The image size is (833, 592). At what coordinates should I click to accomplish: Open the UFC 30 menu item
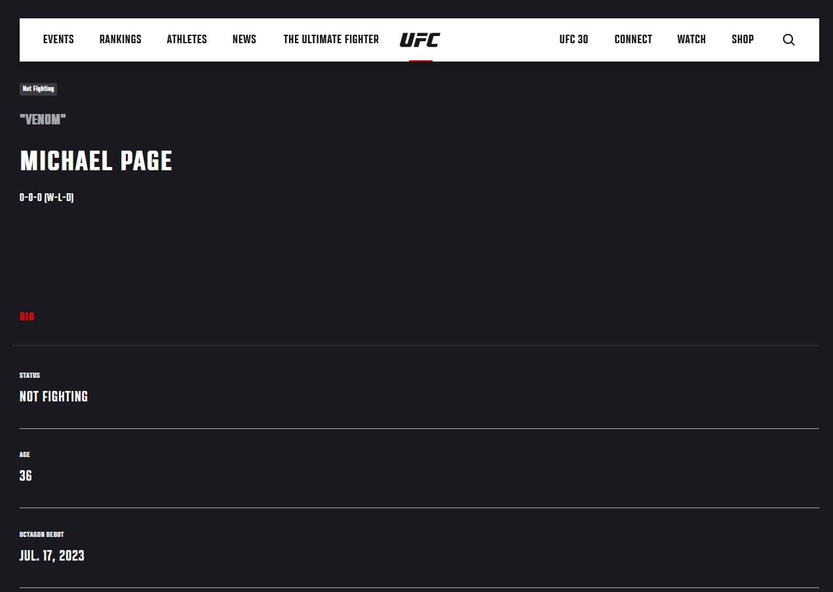[x=573, y=39]
